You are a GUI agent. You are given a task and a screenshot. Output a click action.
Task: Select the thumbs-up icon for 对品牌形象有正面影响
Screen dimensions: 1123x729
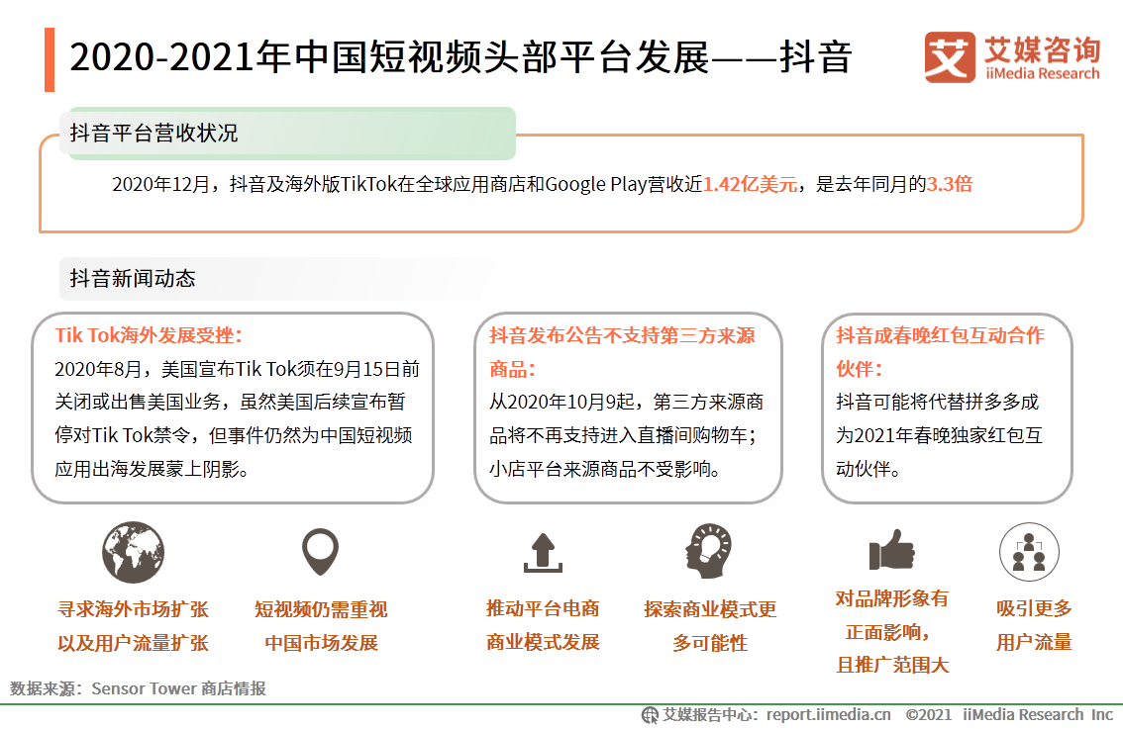pyautogui.click(x=890, y=549)
